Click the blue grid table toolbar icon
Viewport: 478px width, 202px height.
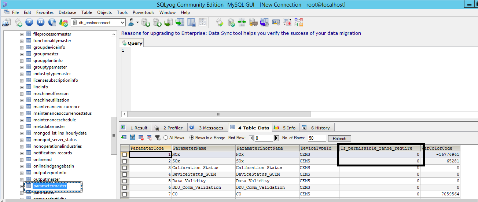point(191,22)
